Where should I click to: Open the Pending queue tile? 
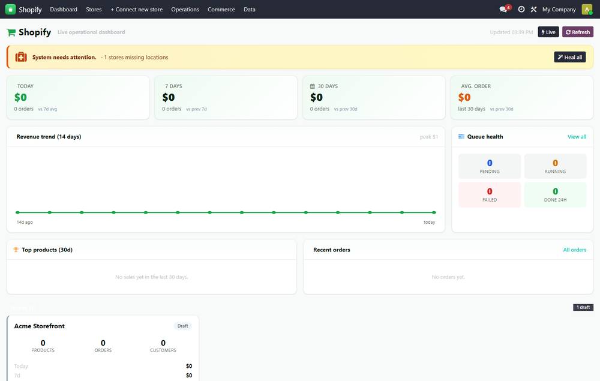(490, 166)
